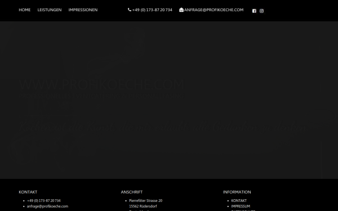The width and height of the screenshot is (338, 211).
Task: Open the IMPRESSIONEN menu item
Action: [83, 10]
